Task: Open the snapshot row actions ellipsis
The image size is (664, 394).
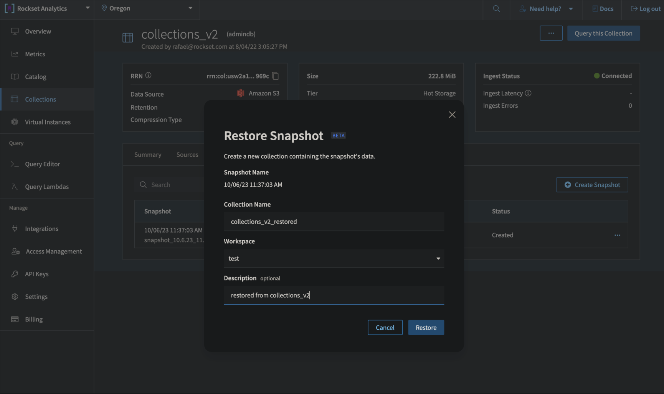Action: click(617, 235)
